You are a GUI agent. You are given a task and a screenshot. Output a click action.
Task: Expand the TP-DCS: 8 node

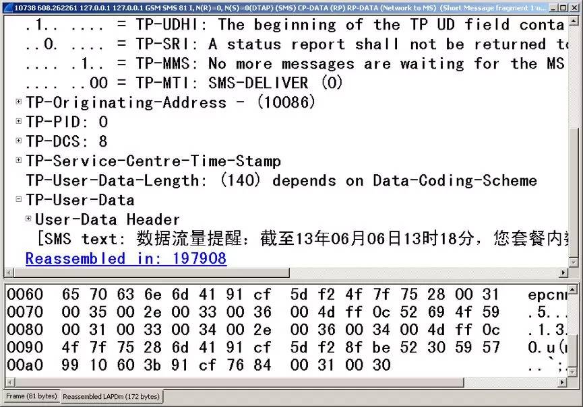coord(19,141)
